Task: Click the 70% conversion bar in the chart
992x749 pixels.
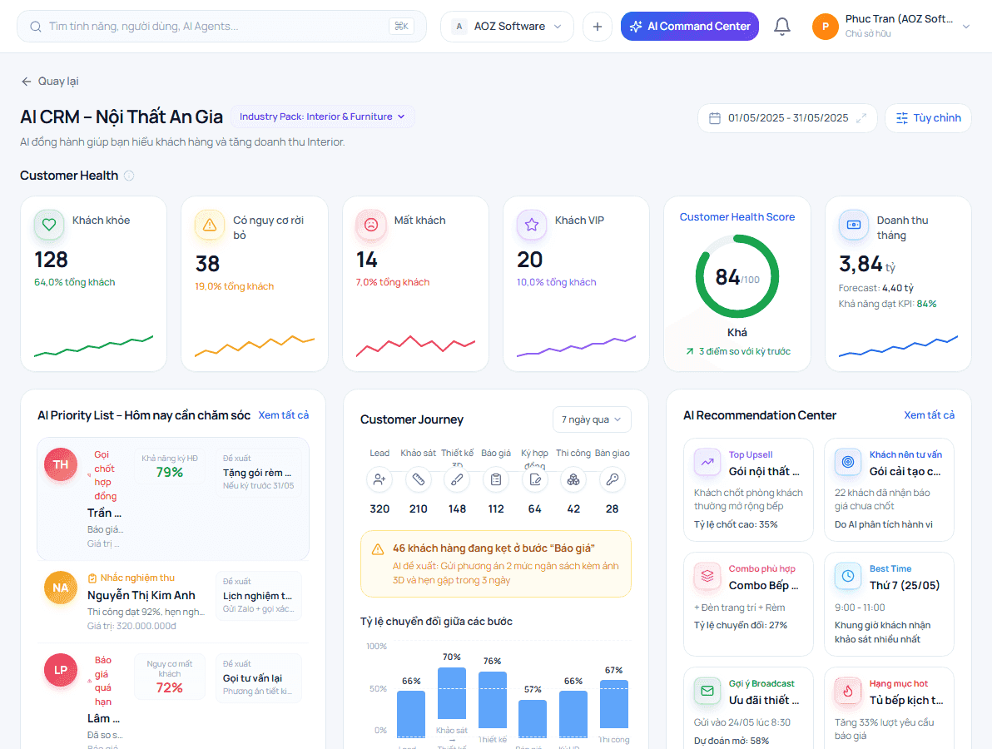Action: click(452, 692)
